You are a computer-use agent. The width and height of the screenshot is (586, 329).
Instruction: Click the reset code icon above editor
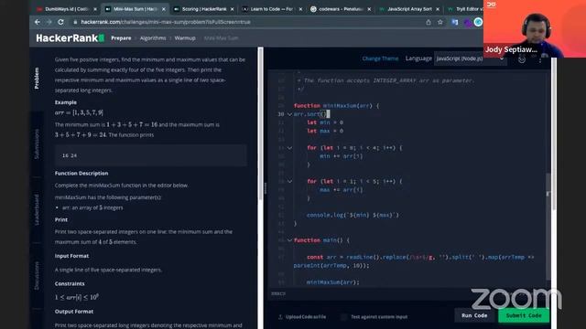coord(522,58)
